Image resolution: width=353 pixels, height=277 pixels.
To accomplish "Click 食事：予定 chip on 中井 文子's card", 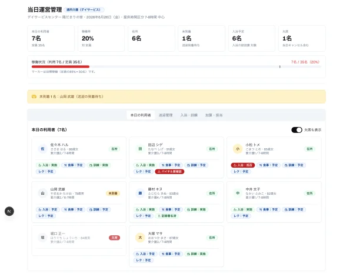I will (x=268, y=209).
